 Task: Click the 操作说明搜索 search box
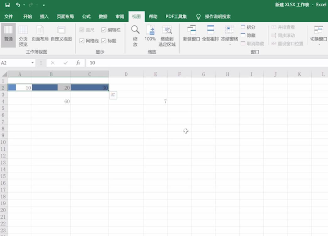[218, 17]
